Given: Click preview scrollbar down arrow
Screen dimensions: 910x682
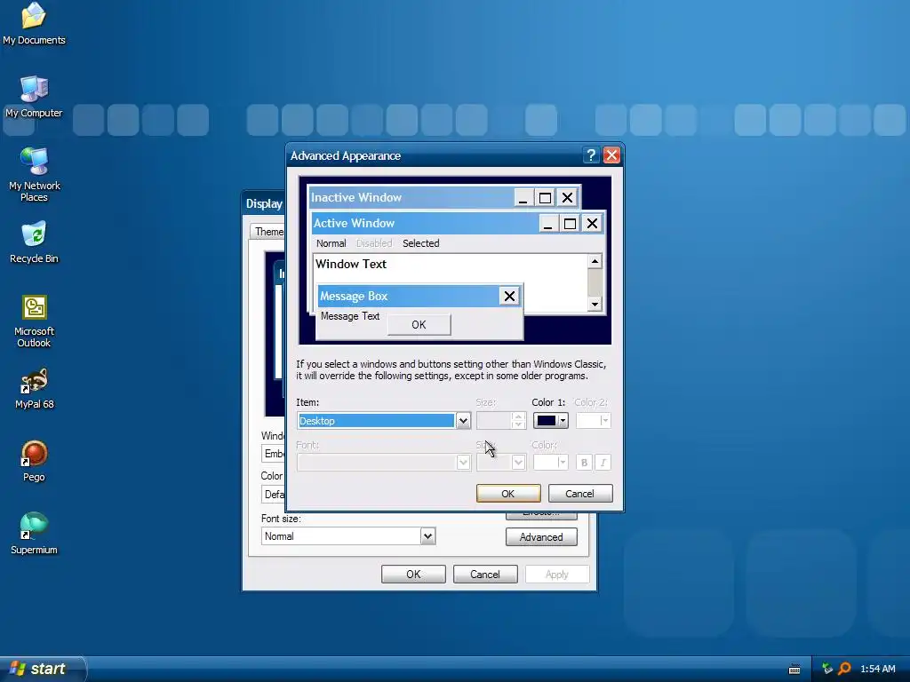Looking at the screenshot, I should tap(595, 304).
